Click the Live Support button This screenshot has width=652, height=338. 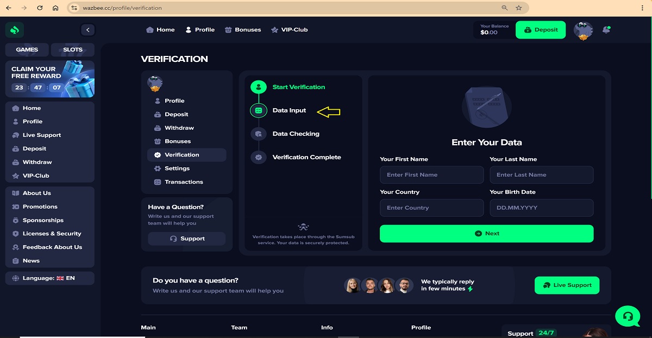(x=567, y=285)
